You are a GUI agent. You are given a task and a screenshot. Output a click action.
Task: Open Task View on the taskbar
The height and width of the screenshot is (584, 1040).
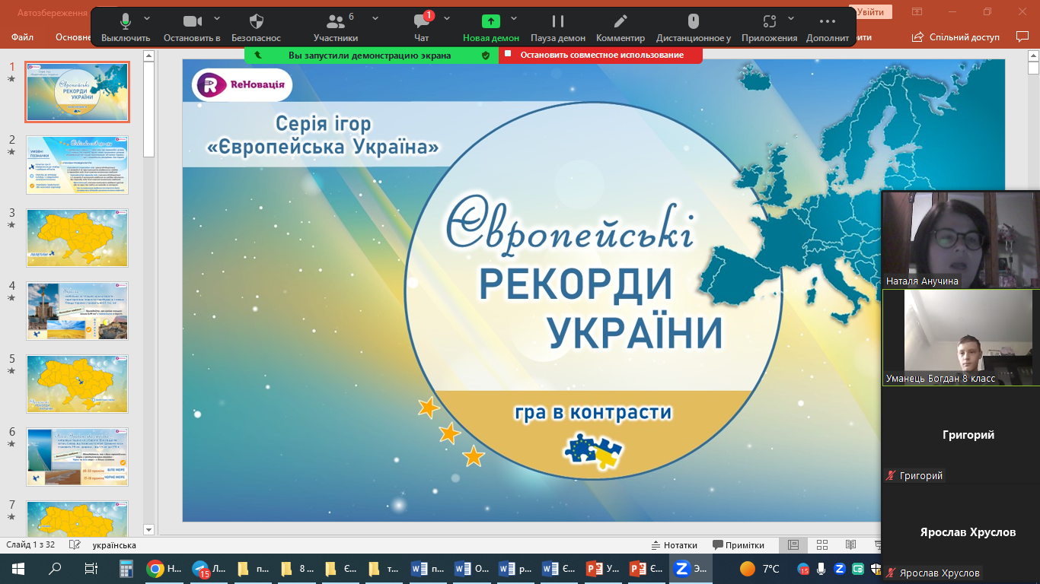tap(91, 569)
